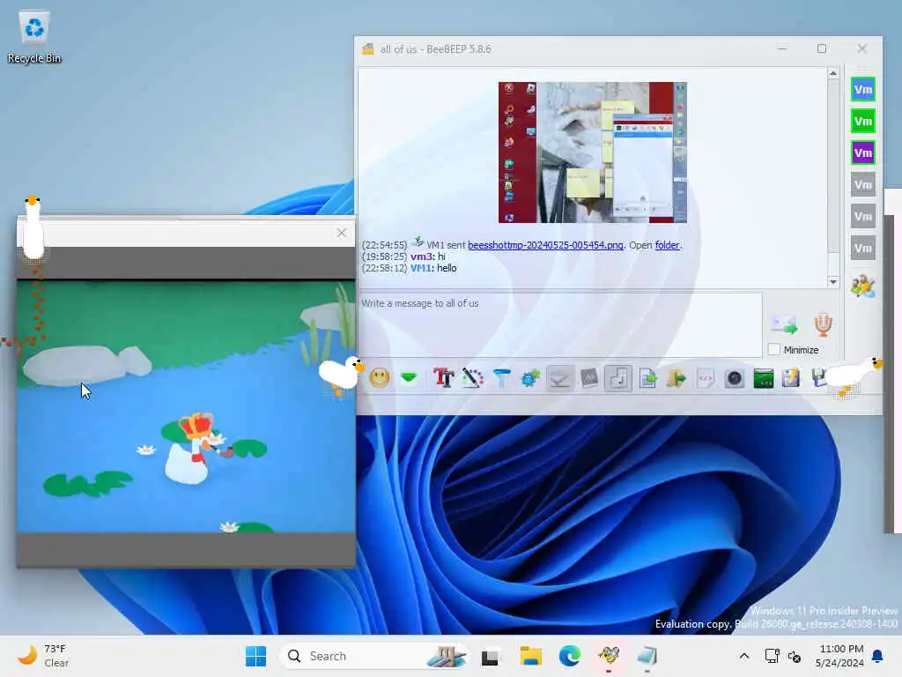Click the 'vm3: hi' chat message

pos(403,257)
